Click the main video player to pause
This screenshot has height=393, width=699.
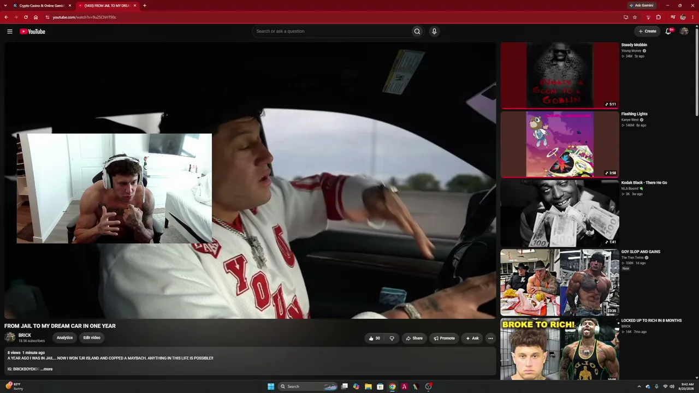pos(250,181)
